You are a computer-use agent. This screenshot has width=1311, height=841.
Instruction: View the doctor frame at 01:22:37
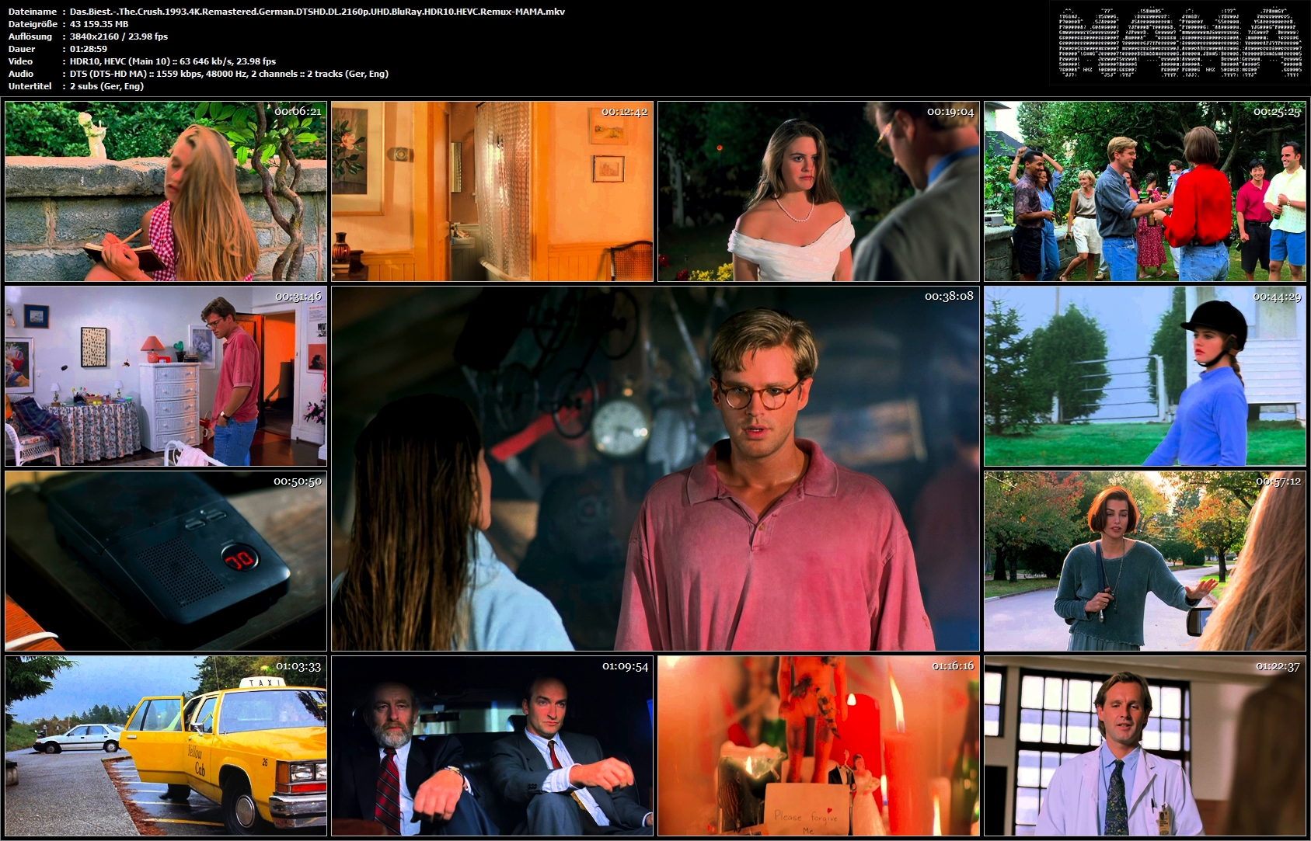coord(1145,745)
